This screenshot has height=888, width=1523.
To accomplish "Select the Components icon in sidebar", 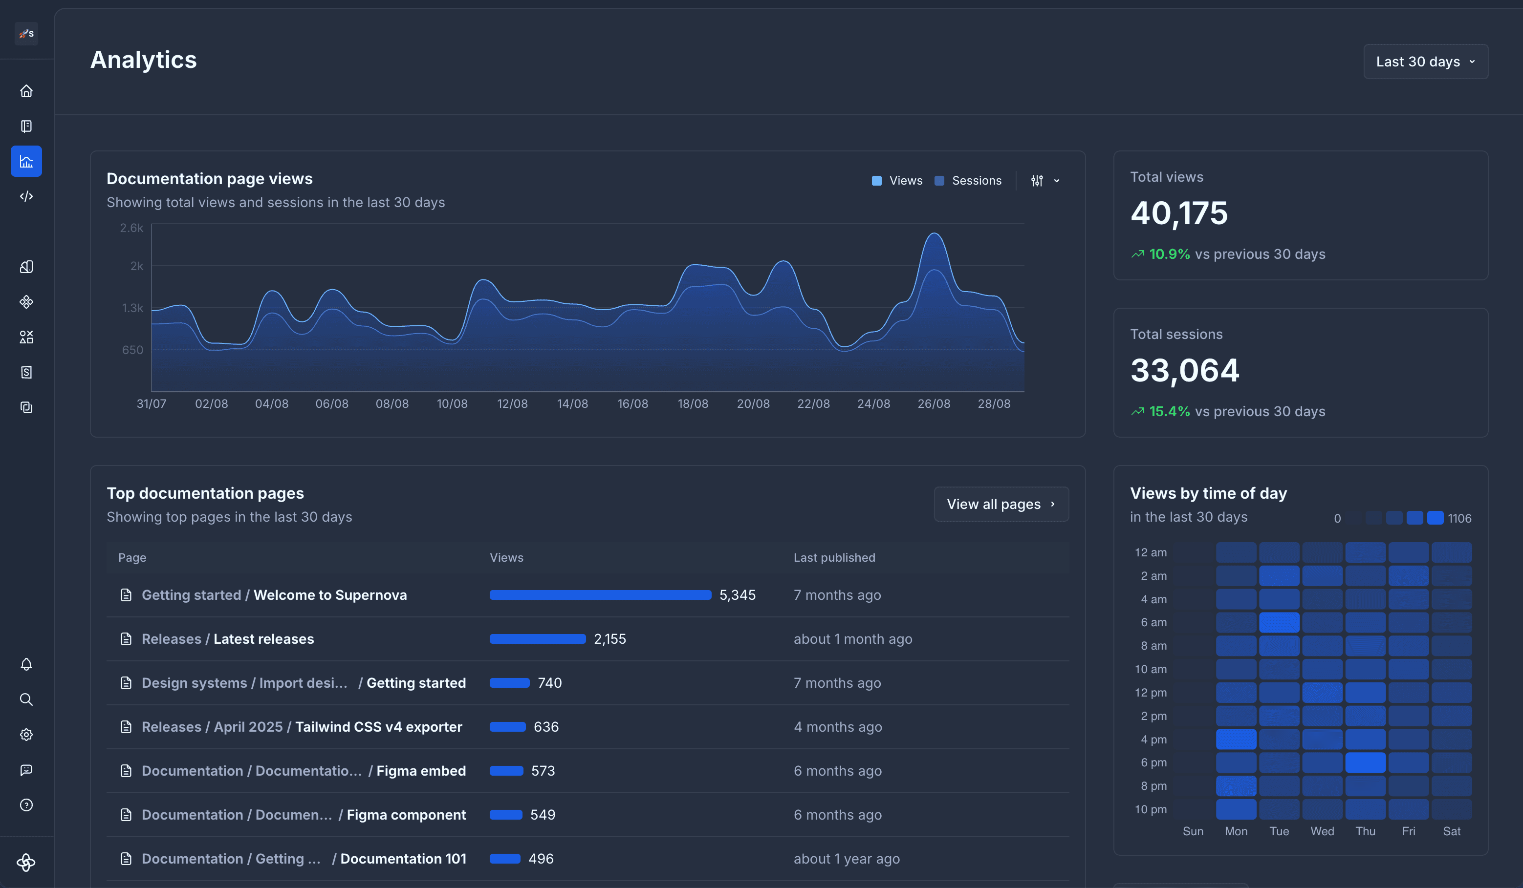I will pos(26,302).
